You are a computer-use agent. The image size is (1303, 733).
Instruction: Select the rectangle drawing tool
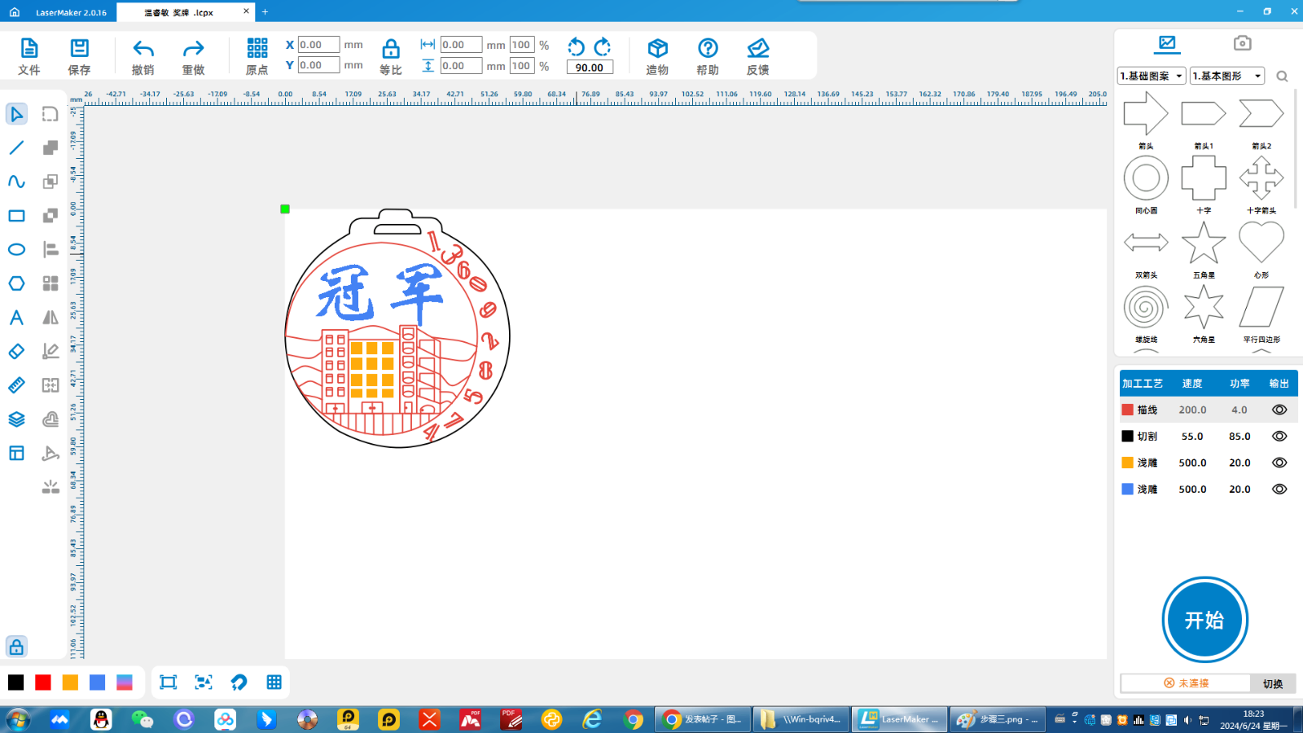16,215
